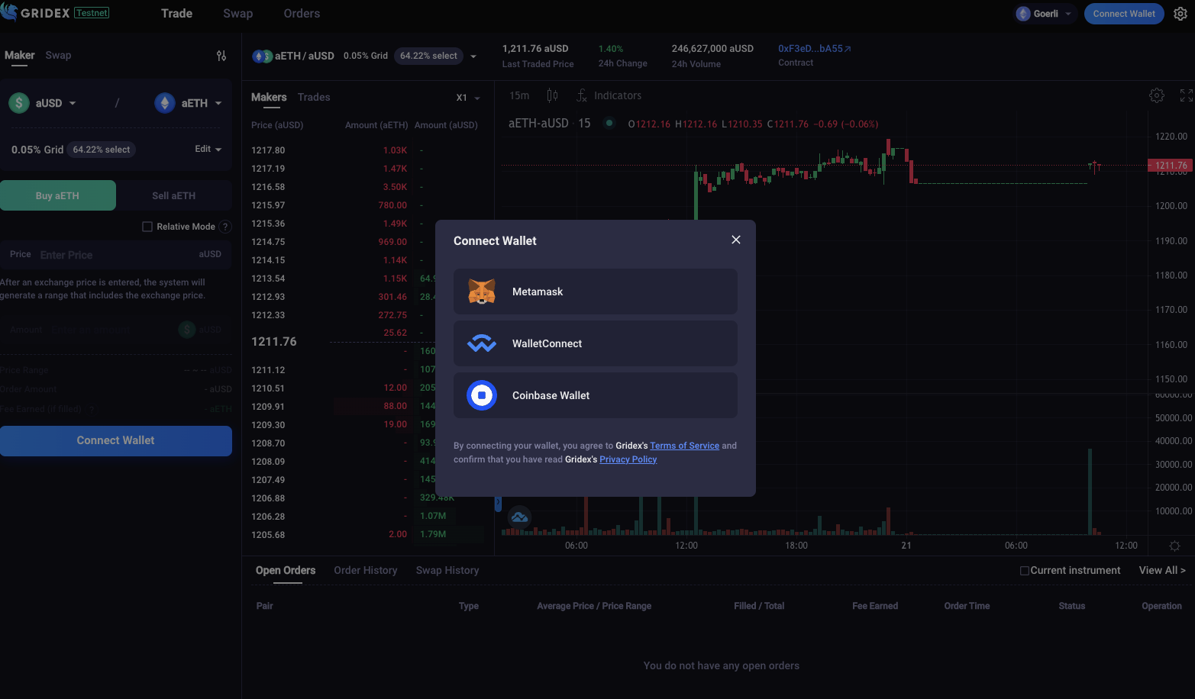The width and height of the screenshot is (1195, 699).
Task: Select the Metamask wallet option
Action: coord(595,292)
